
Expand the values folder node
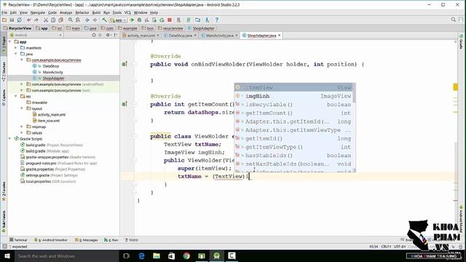pyautogui.click(x=22, y=132)
